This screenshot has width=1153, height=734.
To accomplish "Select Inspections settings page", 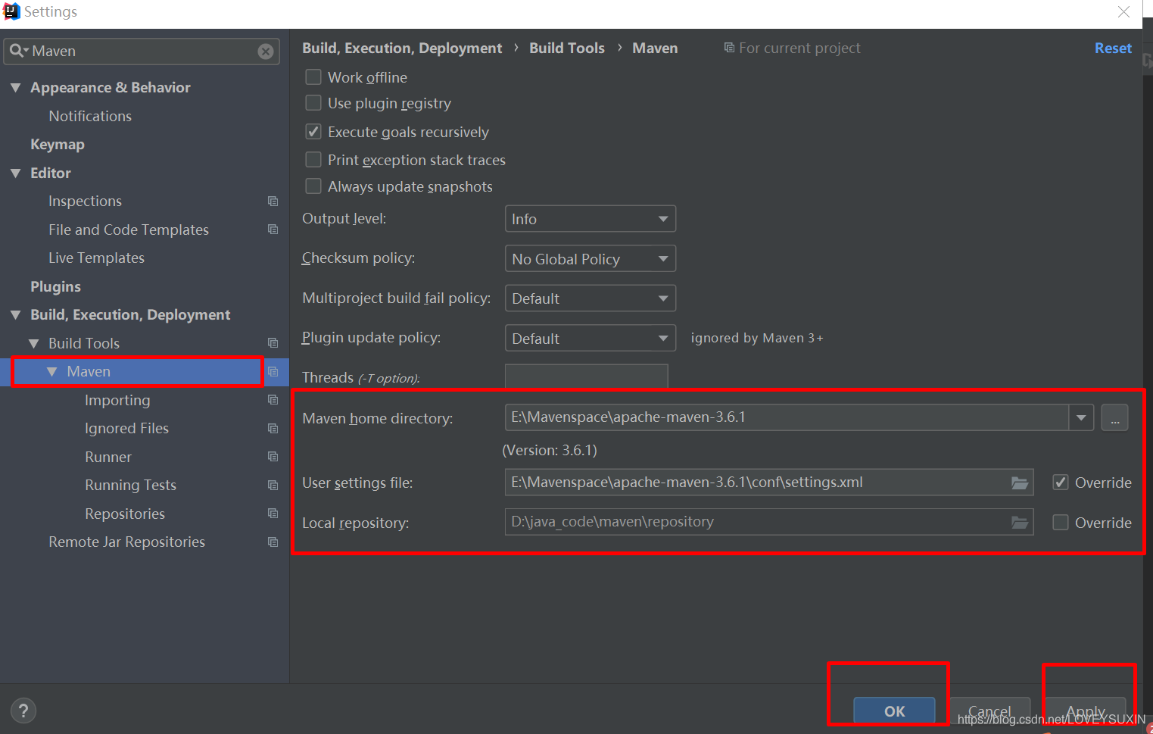I will 85,201.
